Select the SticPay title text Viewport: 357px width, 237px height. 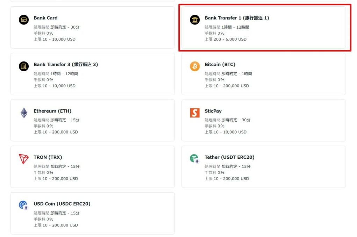click(213, 111)
